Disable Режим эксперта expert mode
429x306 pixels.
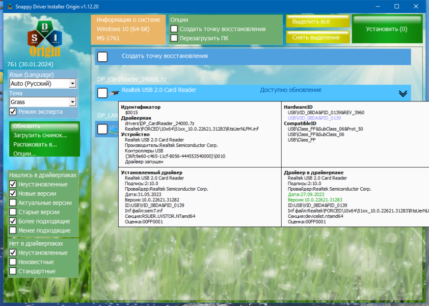pyautogui.click(x=13, y=112)
